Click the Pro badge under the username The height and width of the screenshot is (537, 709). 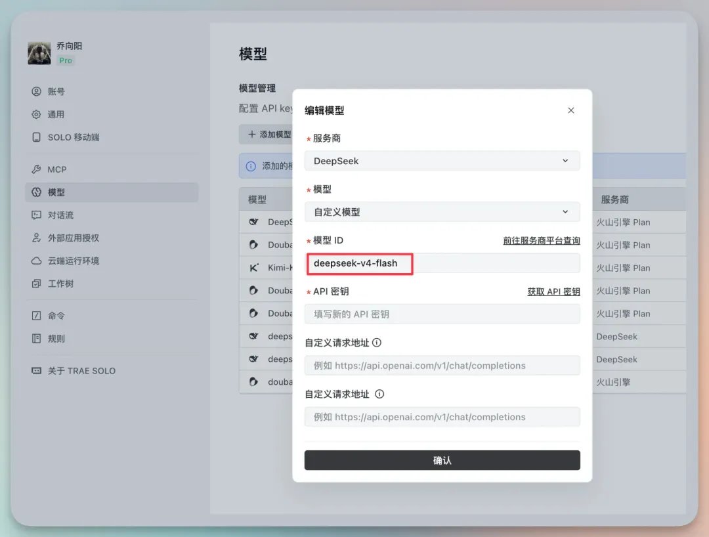(x=66, y=60)
